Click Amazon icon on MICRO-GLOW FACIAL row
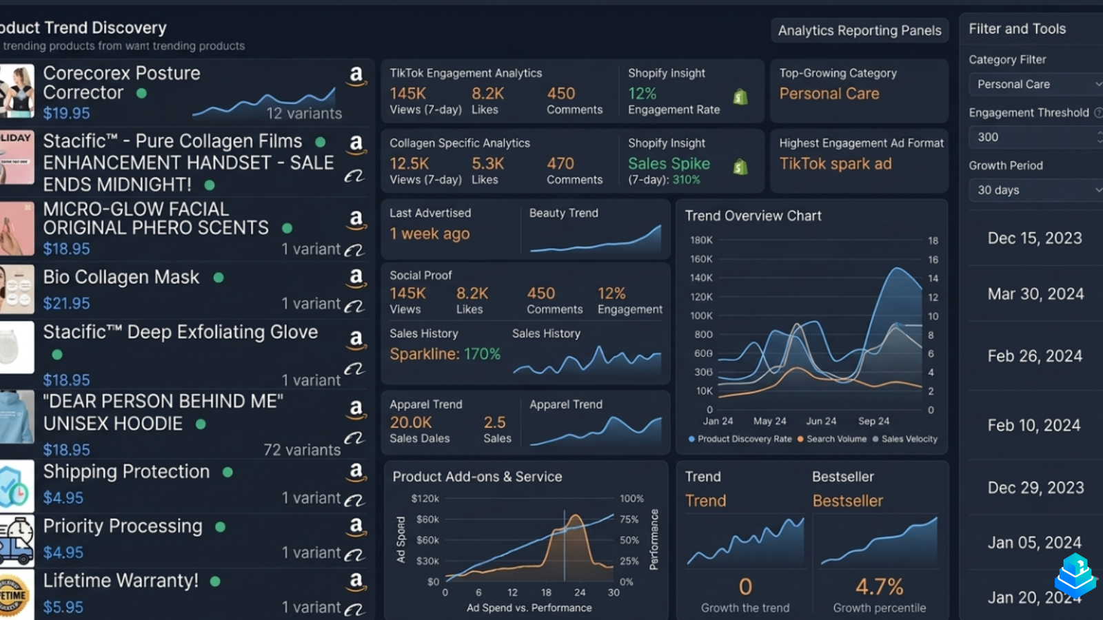This screenshot has height=620, width=1103. click(x=356, y=220)
